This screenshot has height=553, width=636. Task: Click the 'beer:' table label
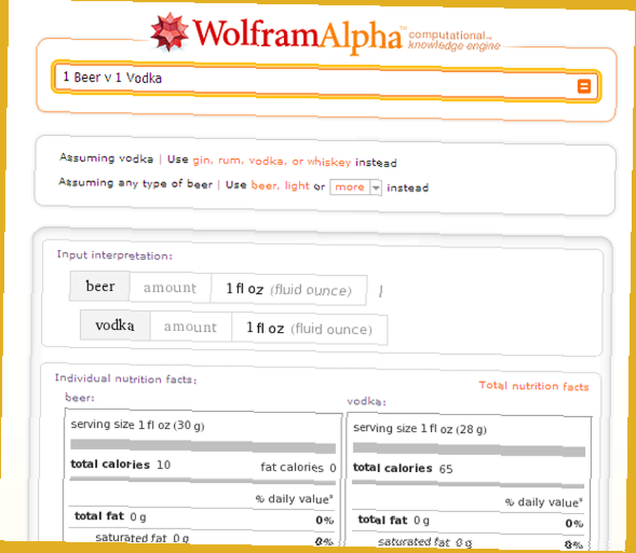(79, 397)
